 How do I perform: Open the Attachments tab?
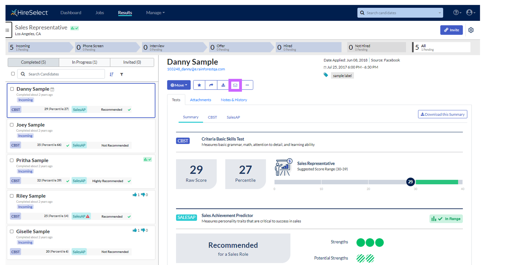click(x=201, y=100)
